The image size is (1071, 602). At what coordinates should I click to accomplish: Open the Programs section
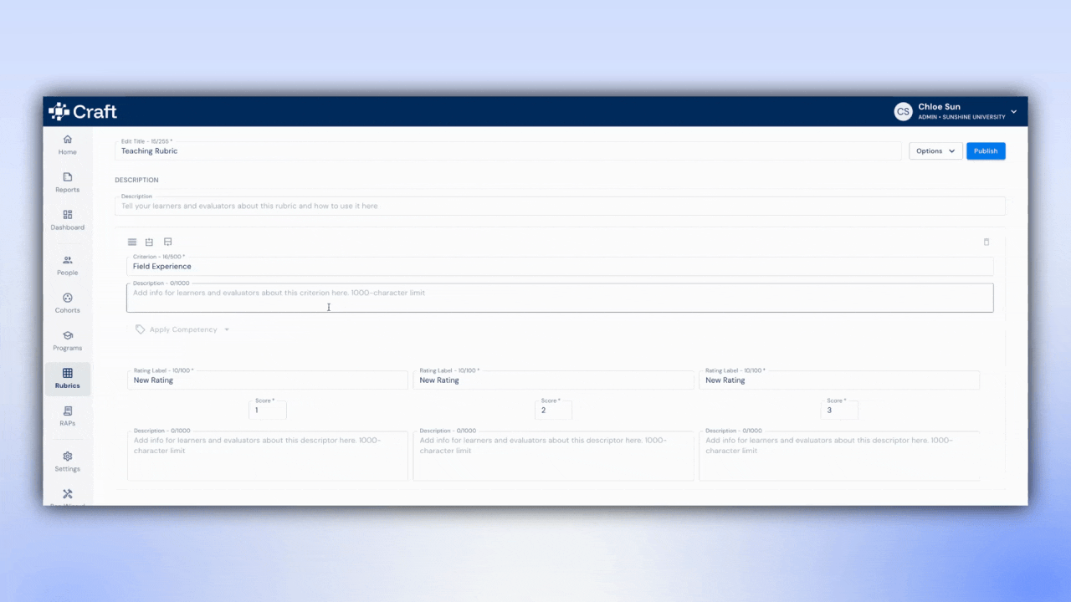click(67, 340)
